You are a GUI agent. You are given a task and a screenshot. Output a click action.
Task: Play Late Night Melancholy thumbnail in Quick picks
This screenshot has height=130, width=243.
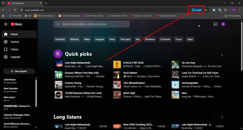point(58,65)
